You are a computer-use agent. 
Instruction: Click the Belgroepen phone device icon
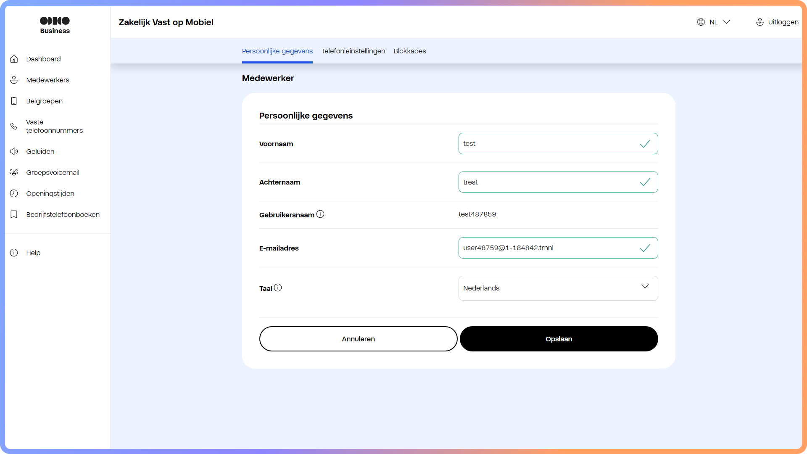[x=14, y=101]
